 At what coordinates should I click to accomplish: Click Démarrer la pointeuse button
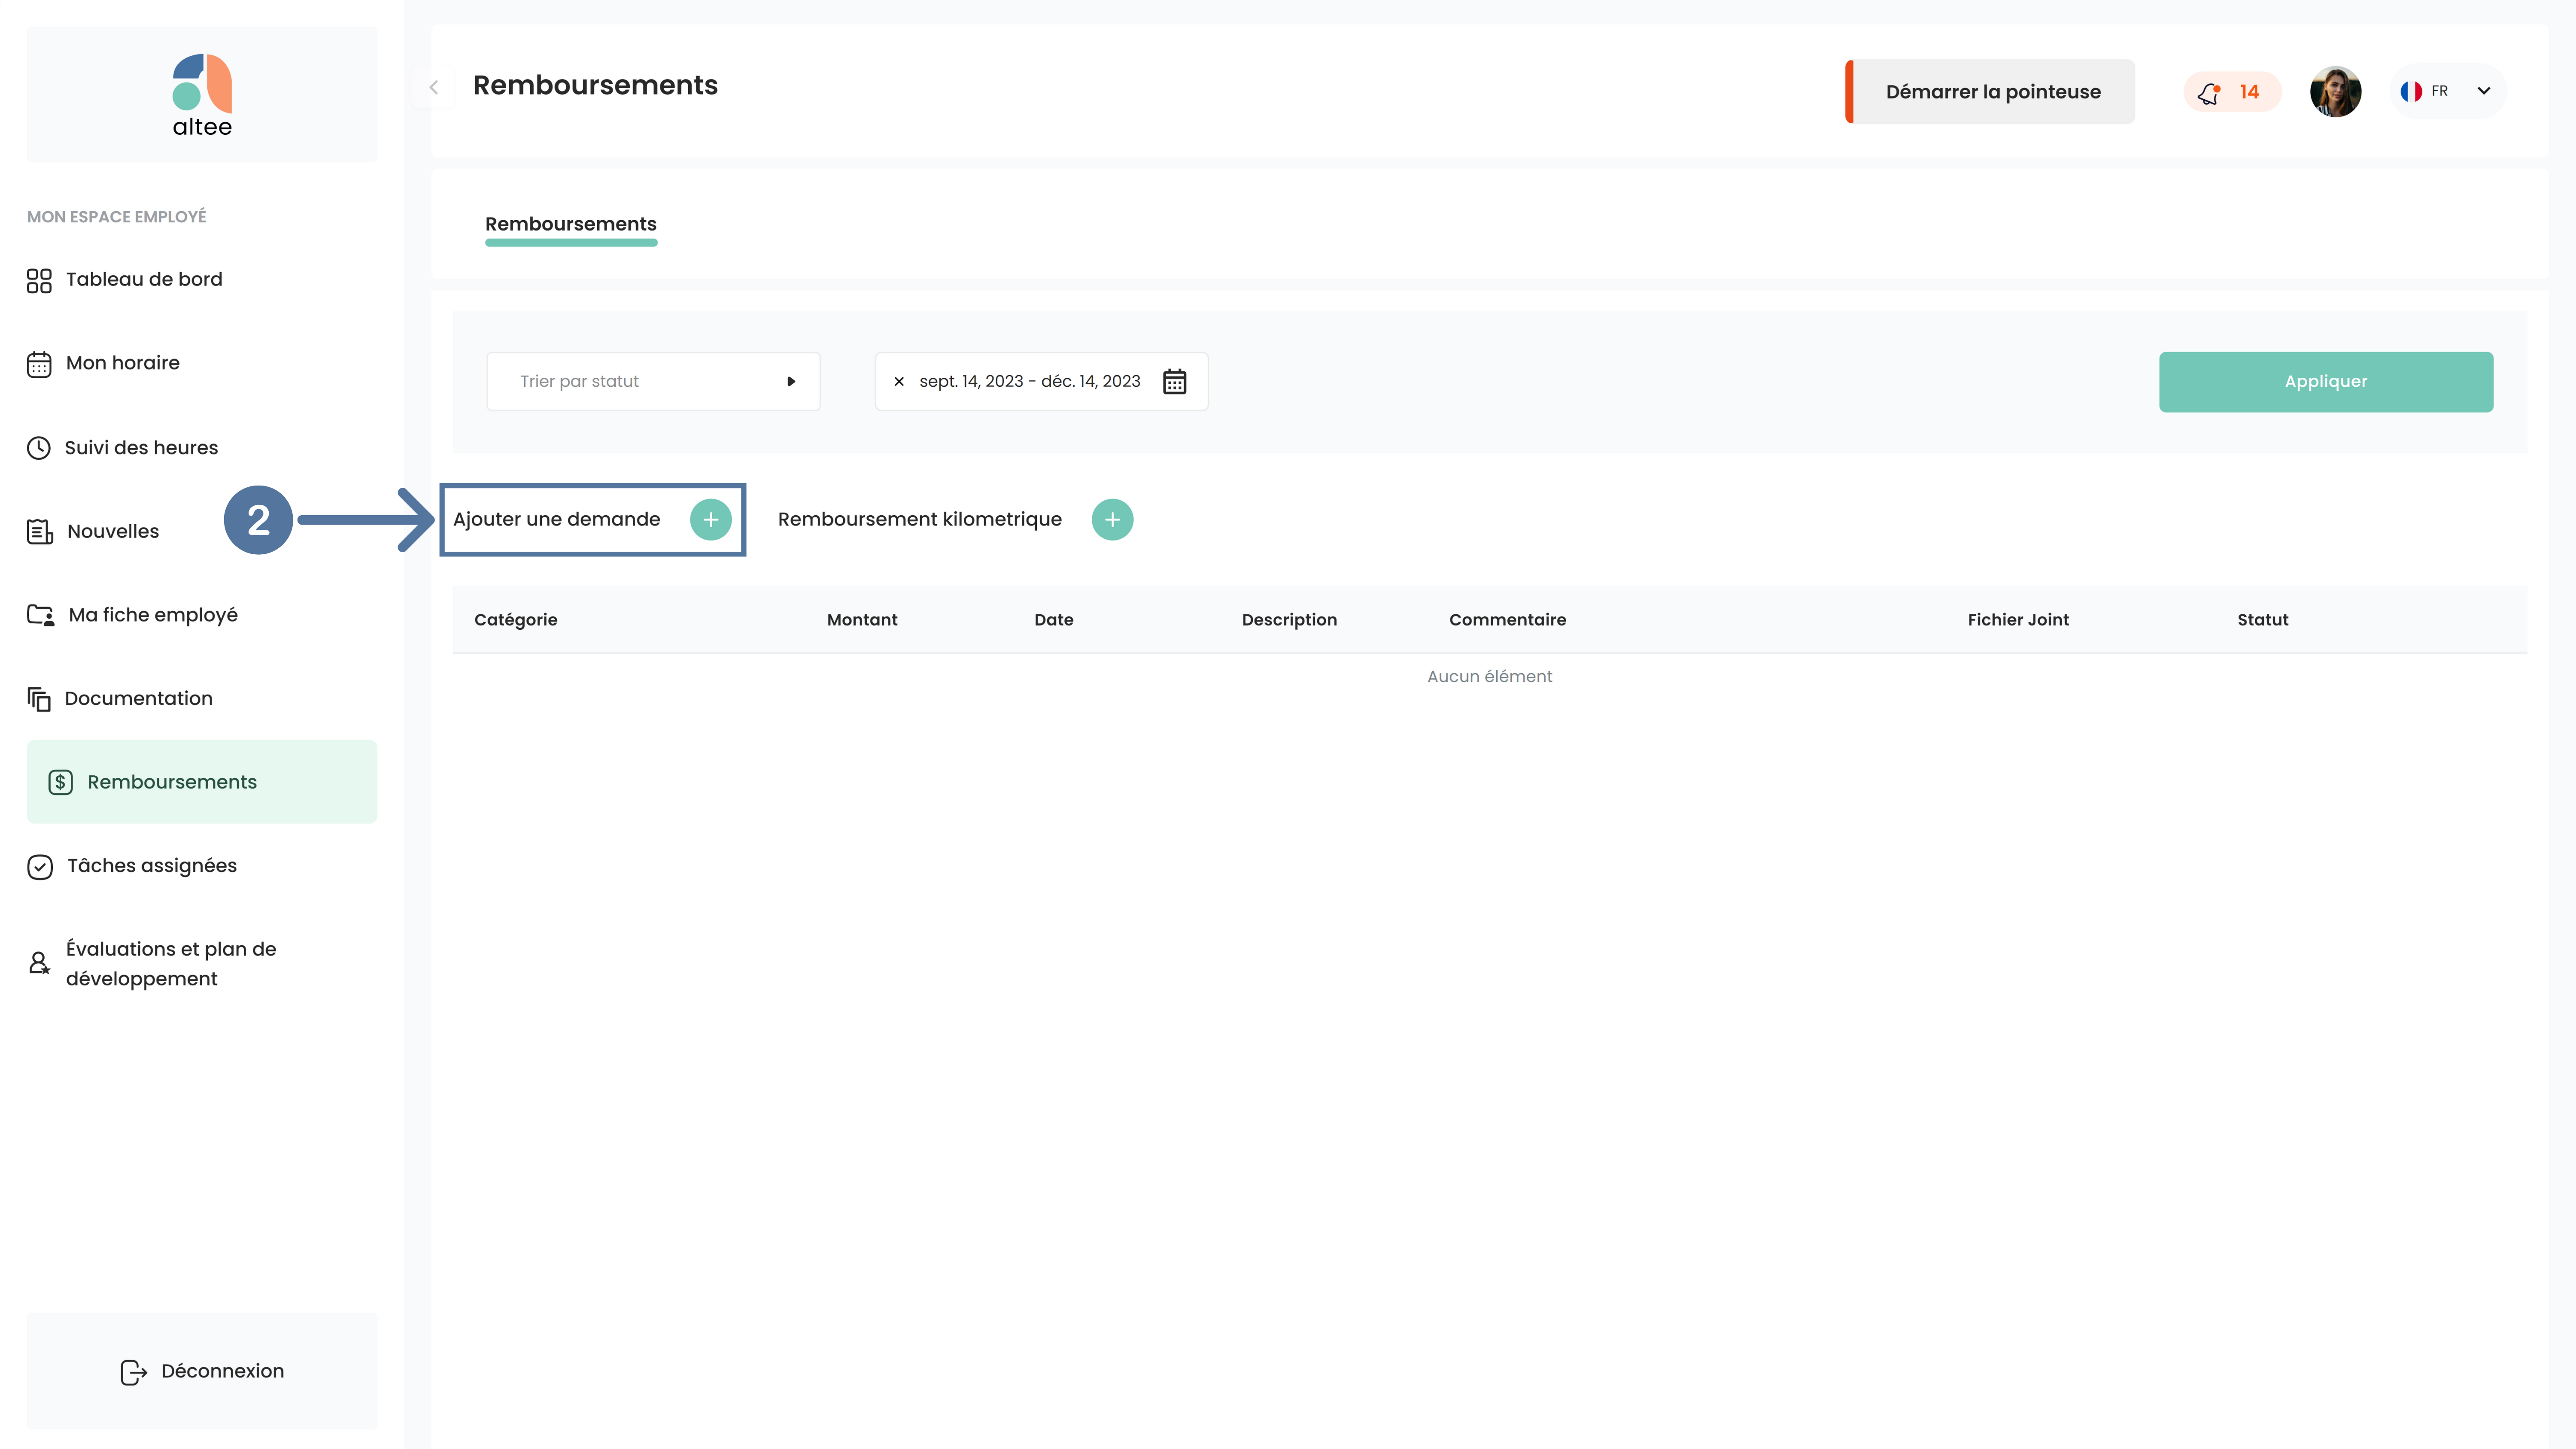(x=1990, y=92)
